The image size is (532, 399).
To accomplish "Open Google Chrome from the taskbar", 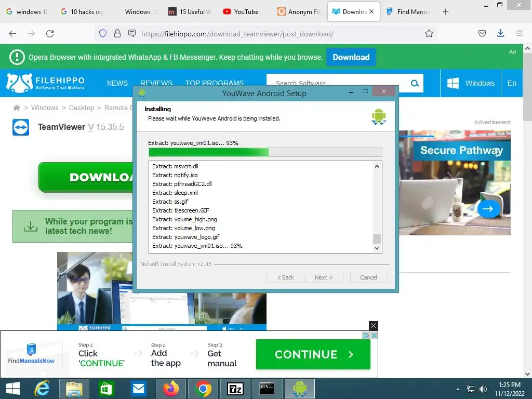I will (x=203, y=389).
